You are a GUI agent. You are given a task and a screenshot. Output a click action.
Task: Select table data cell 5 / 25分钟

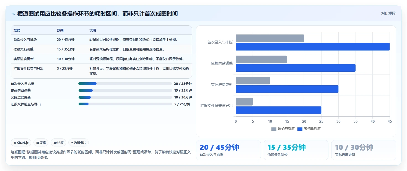65,69
